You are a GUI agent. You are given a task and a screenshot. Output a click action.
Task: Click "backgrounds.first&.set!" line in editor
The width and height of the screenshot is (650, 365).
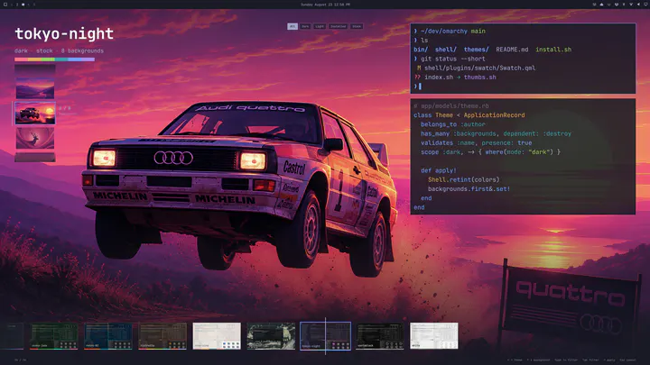pos(469,188)
